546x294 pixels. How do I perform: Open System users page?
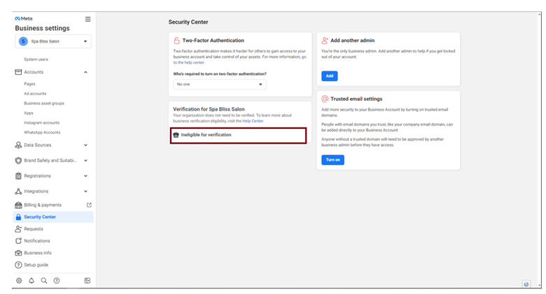point(36,59)
